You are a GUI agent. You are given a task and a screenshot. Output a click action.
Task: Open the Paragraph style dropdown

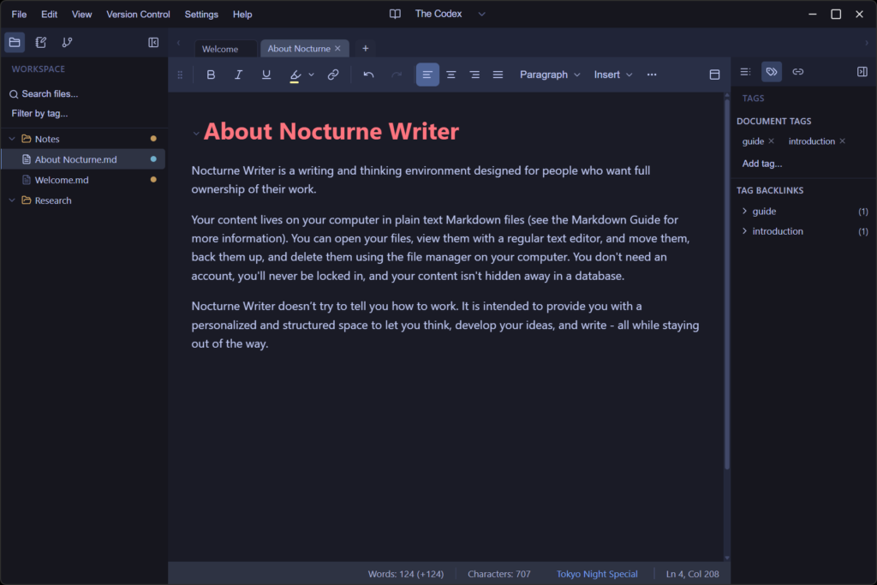pyautogui.click(x=550, y=75)
